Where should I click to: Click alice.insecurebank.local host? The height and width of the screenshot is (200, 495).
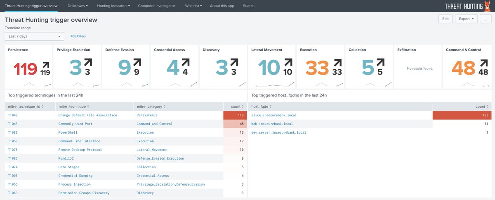[274, 115]
